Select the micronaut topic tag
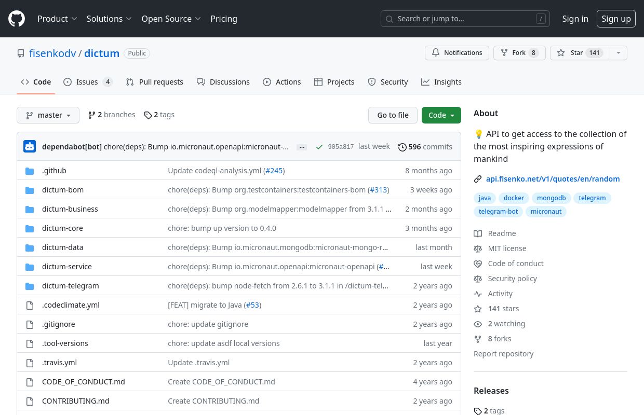The width and height of the screenshot is (644, 415). tap(546, 212)
